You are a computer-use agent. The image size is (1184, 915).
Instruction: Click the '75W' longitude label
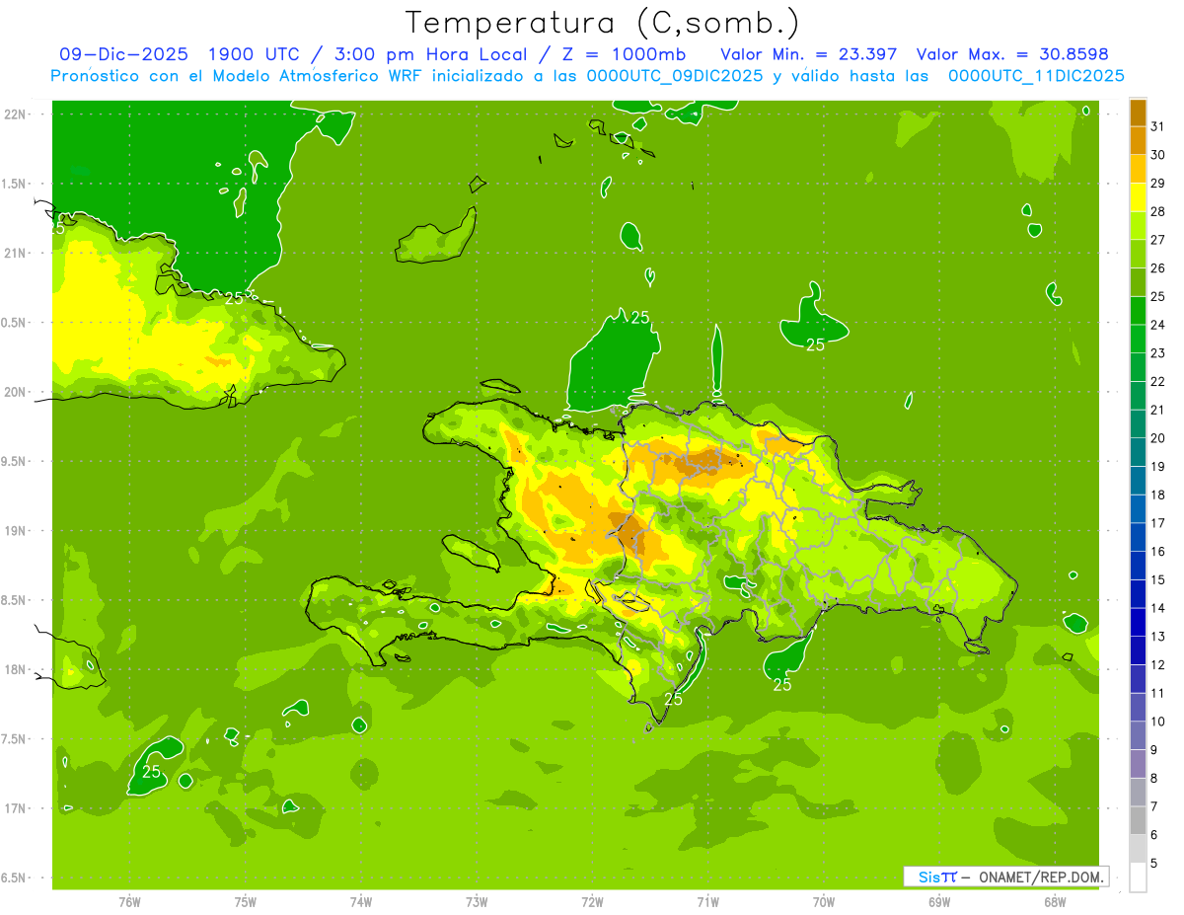point(245,901)
